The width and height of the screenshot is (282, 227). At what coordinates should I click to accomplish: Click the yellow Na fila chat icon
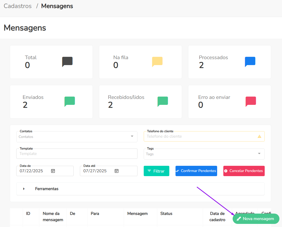[x=157, y=62]
